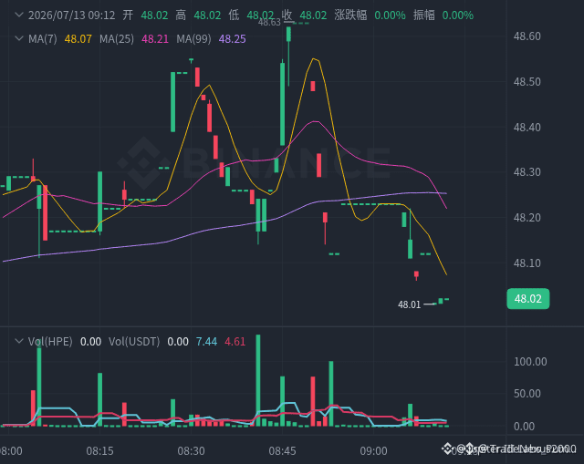Click the 4.61 volume MA value
The height and width of the screenshot is (464, 584).
coord(235,341)
